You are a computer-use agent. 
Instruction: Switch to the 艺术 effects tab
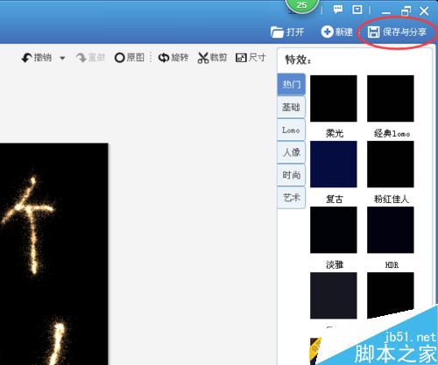(291, 198)
